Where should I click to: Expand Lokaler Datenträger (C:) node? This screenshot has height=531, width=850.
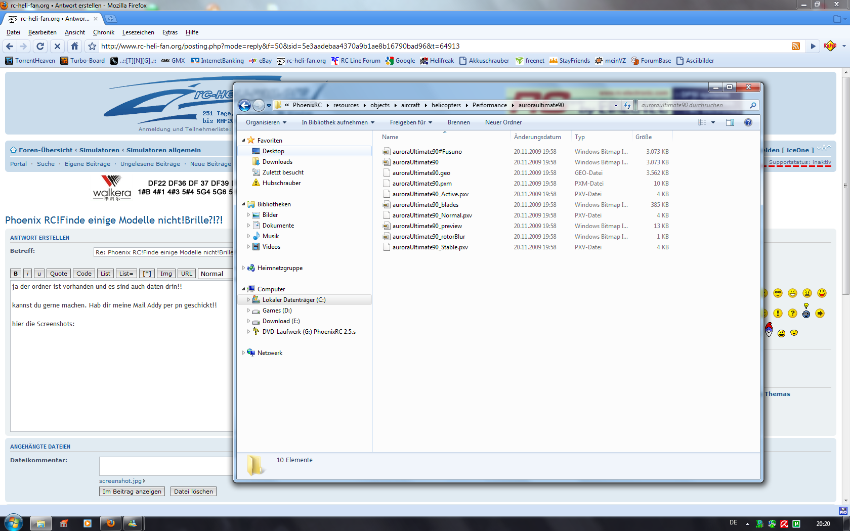point(248,300)
